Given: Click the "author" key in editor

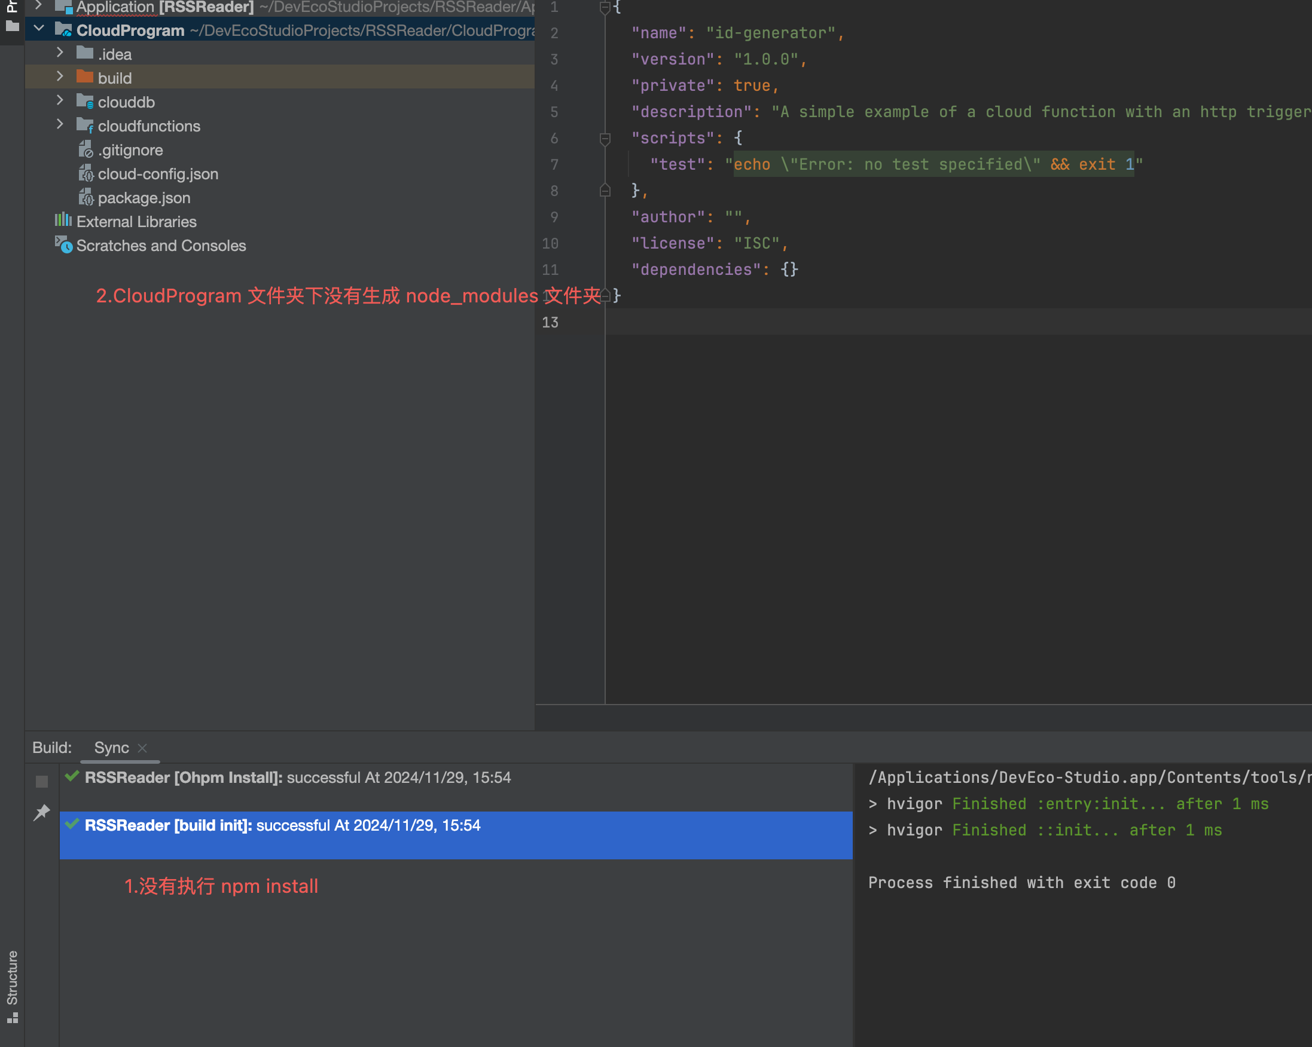Looking at the screenshot, I should click(667, 217).
